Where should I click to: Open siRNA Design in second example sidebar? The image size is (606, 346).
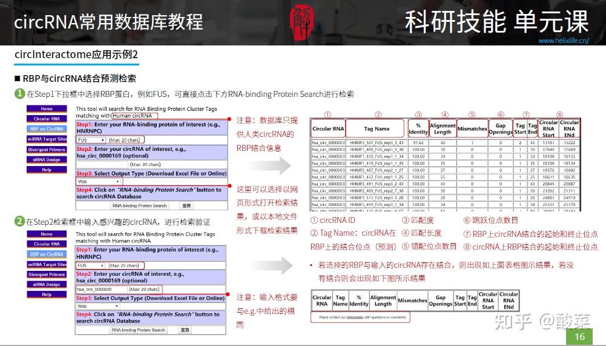coord(47,284)
